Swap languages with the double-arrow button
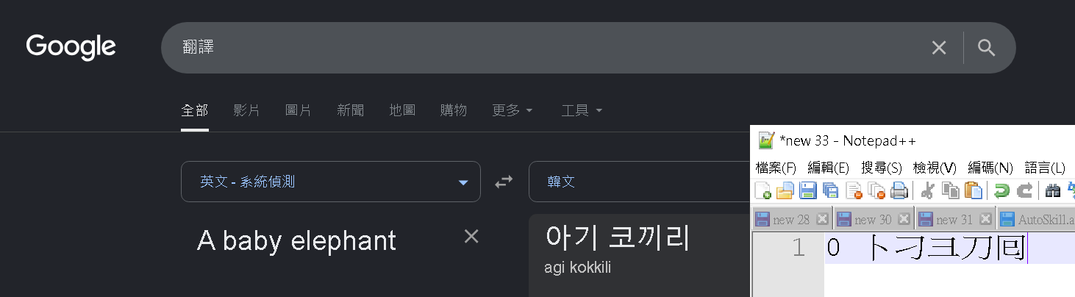This screenshot has width=1075, height=297. click(x=504, y=182)
